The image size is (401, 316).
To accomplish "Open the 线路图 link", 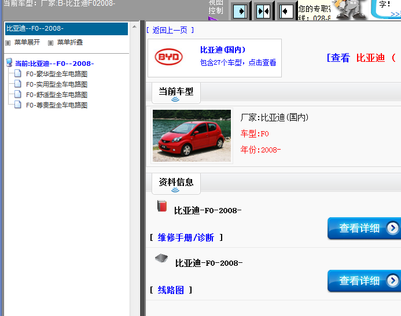I will pos(171,290).
